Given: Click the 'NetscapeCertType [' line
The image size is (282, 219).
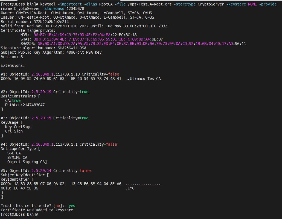Looking at the screenshot, I should pyautogui.click(x=21, y=149).
